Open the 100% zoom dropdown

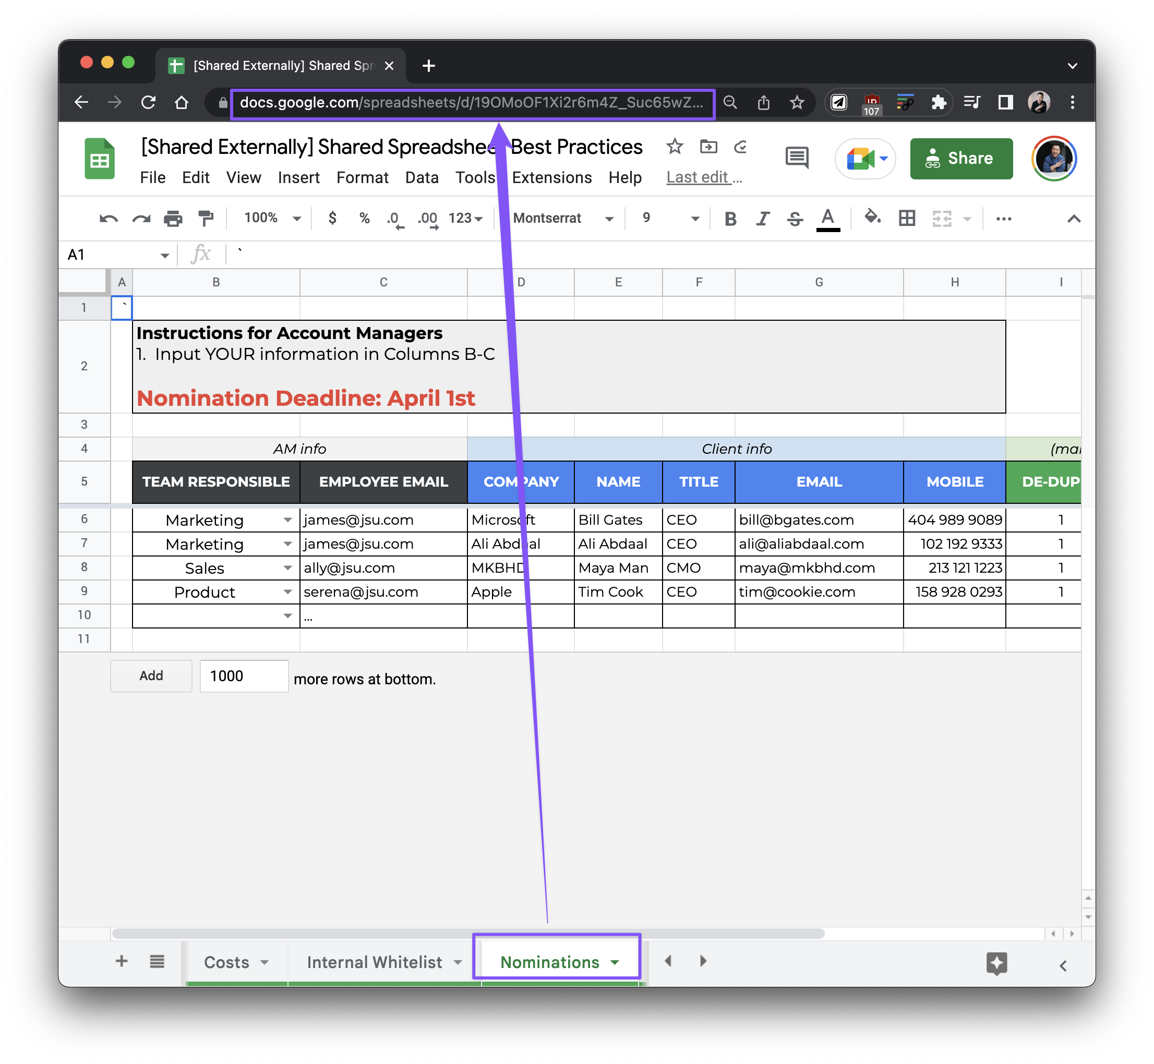(272, 218)
